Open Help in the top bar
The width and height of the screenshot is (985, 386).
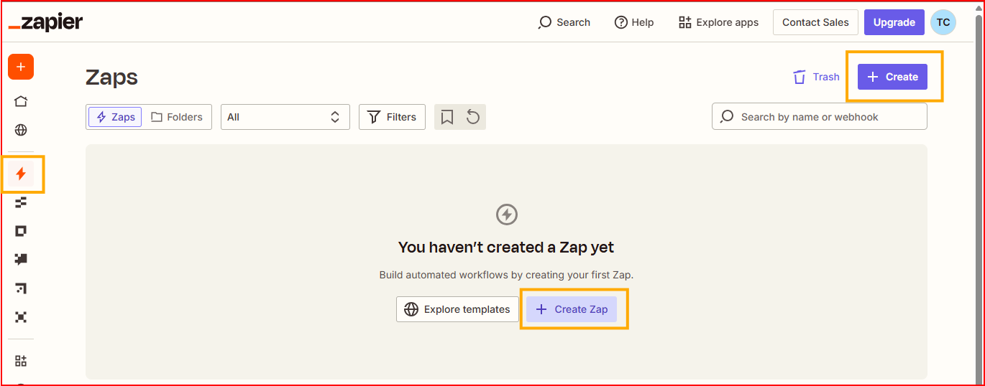[x=634, y=22]
